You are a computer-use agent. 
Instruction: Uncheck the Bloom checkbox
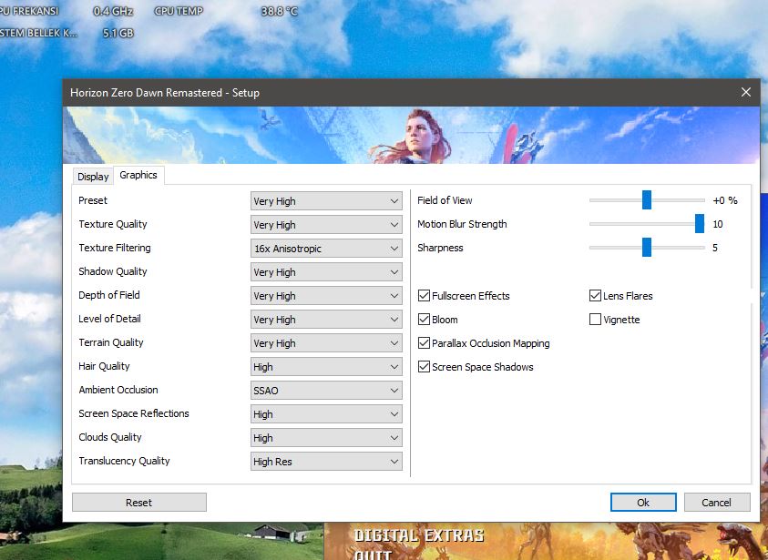pyautogui.click(x=425, y=320)
